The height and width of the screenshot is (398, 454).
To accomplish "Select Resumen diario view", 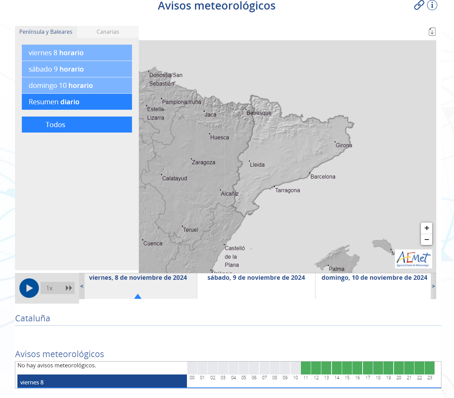I will (x=77, y=102).
